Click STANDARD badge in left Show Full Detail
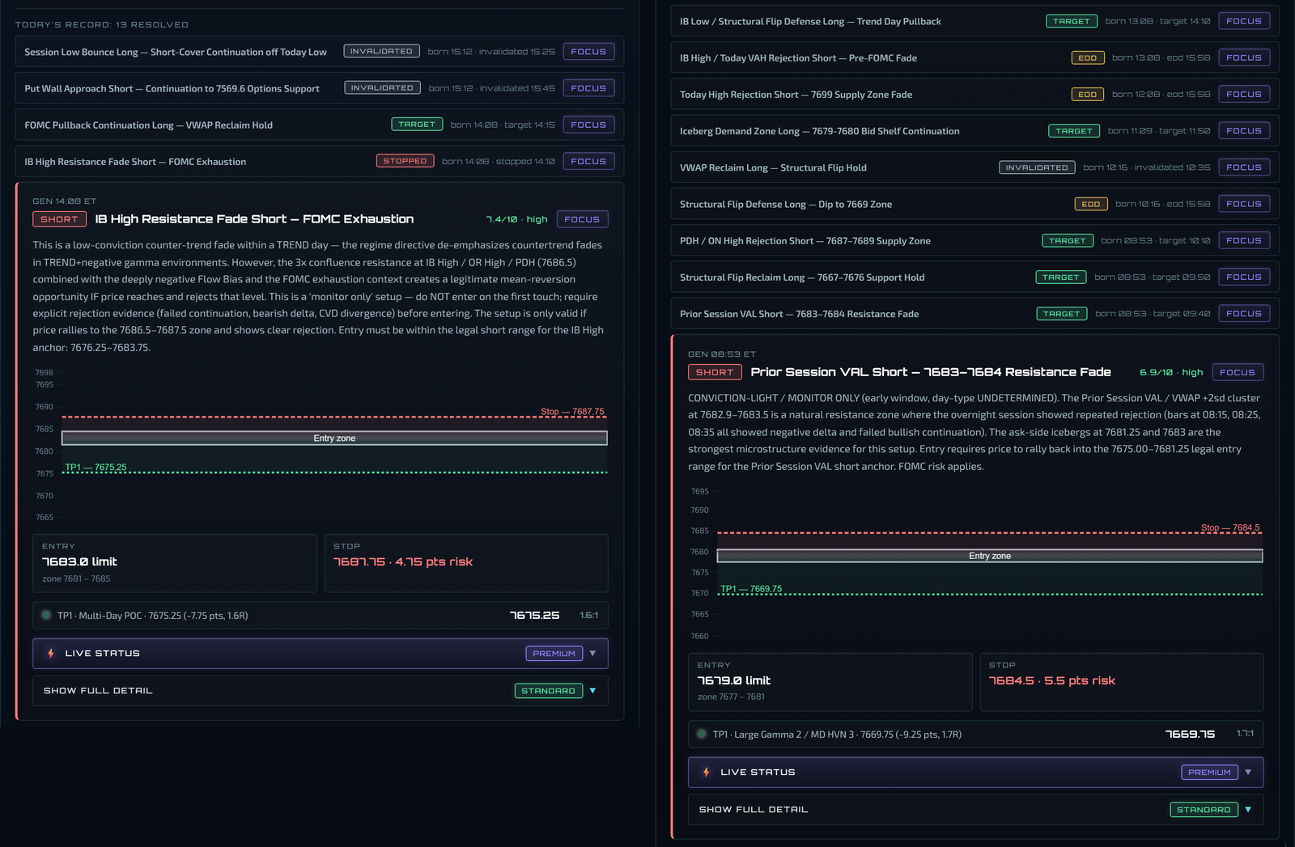 click(549, 690)
